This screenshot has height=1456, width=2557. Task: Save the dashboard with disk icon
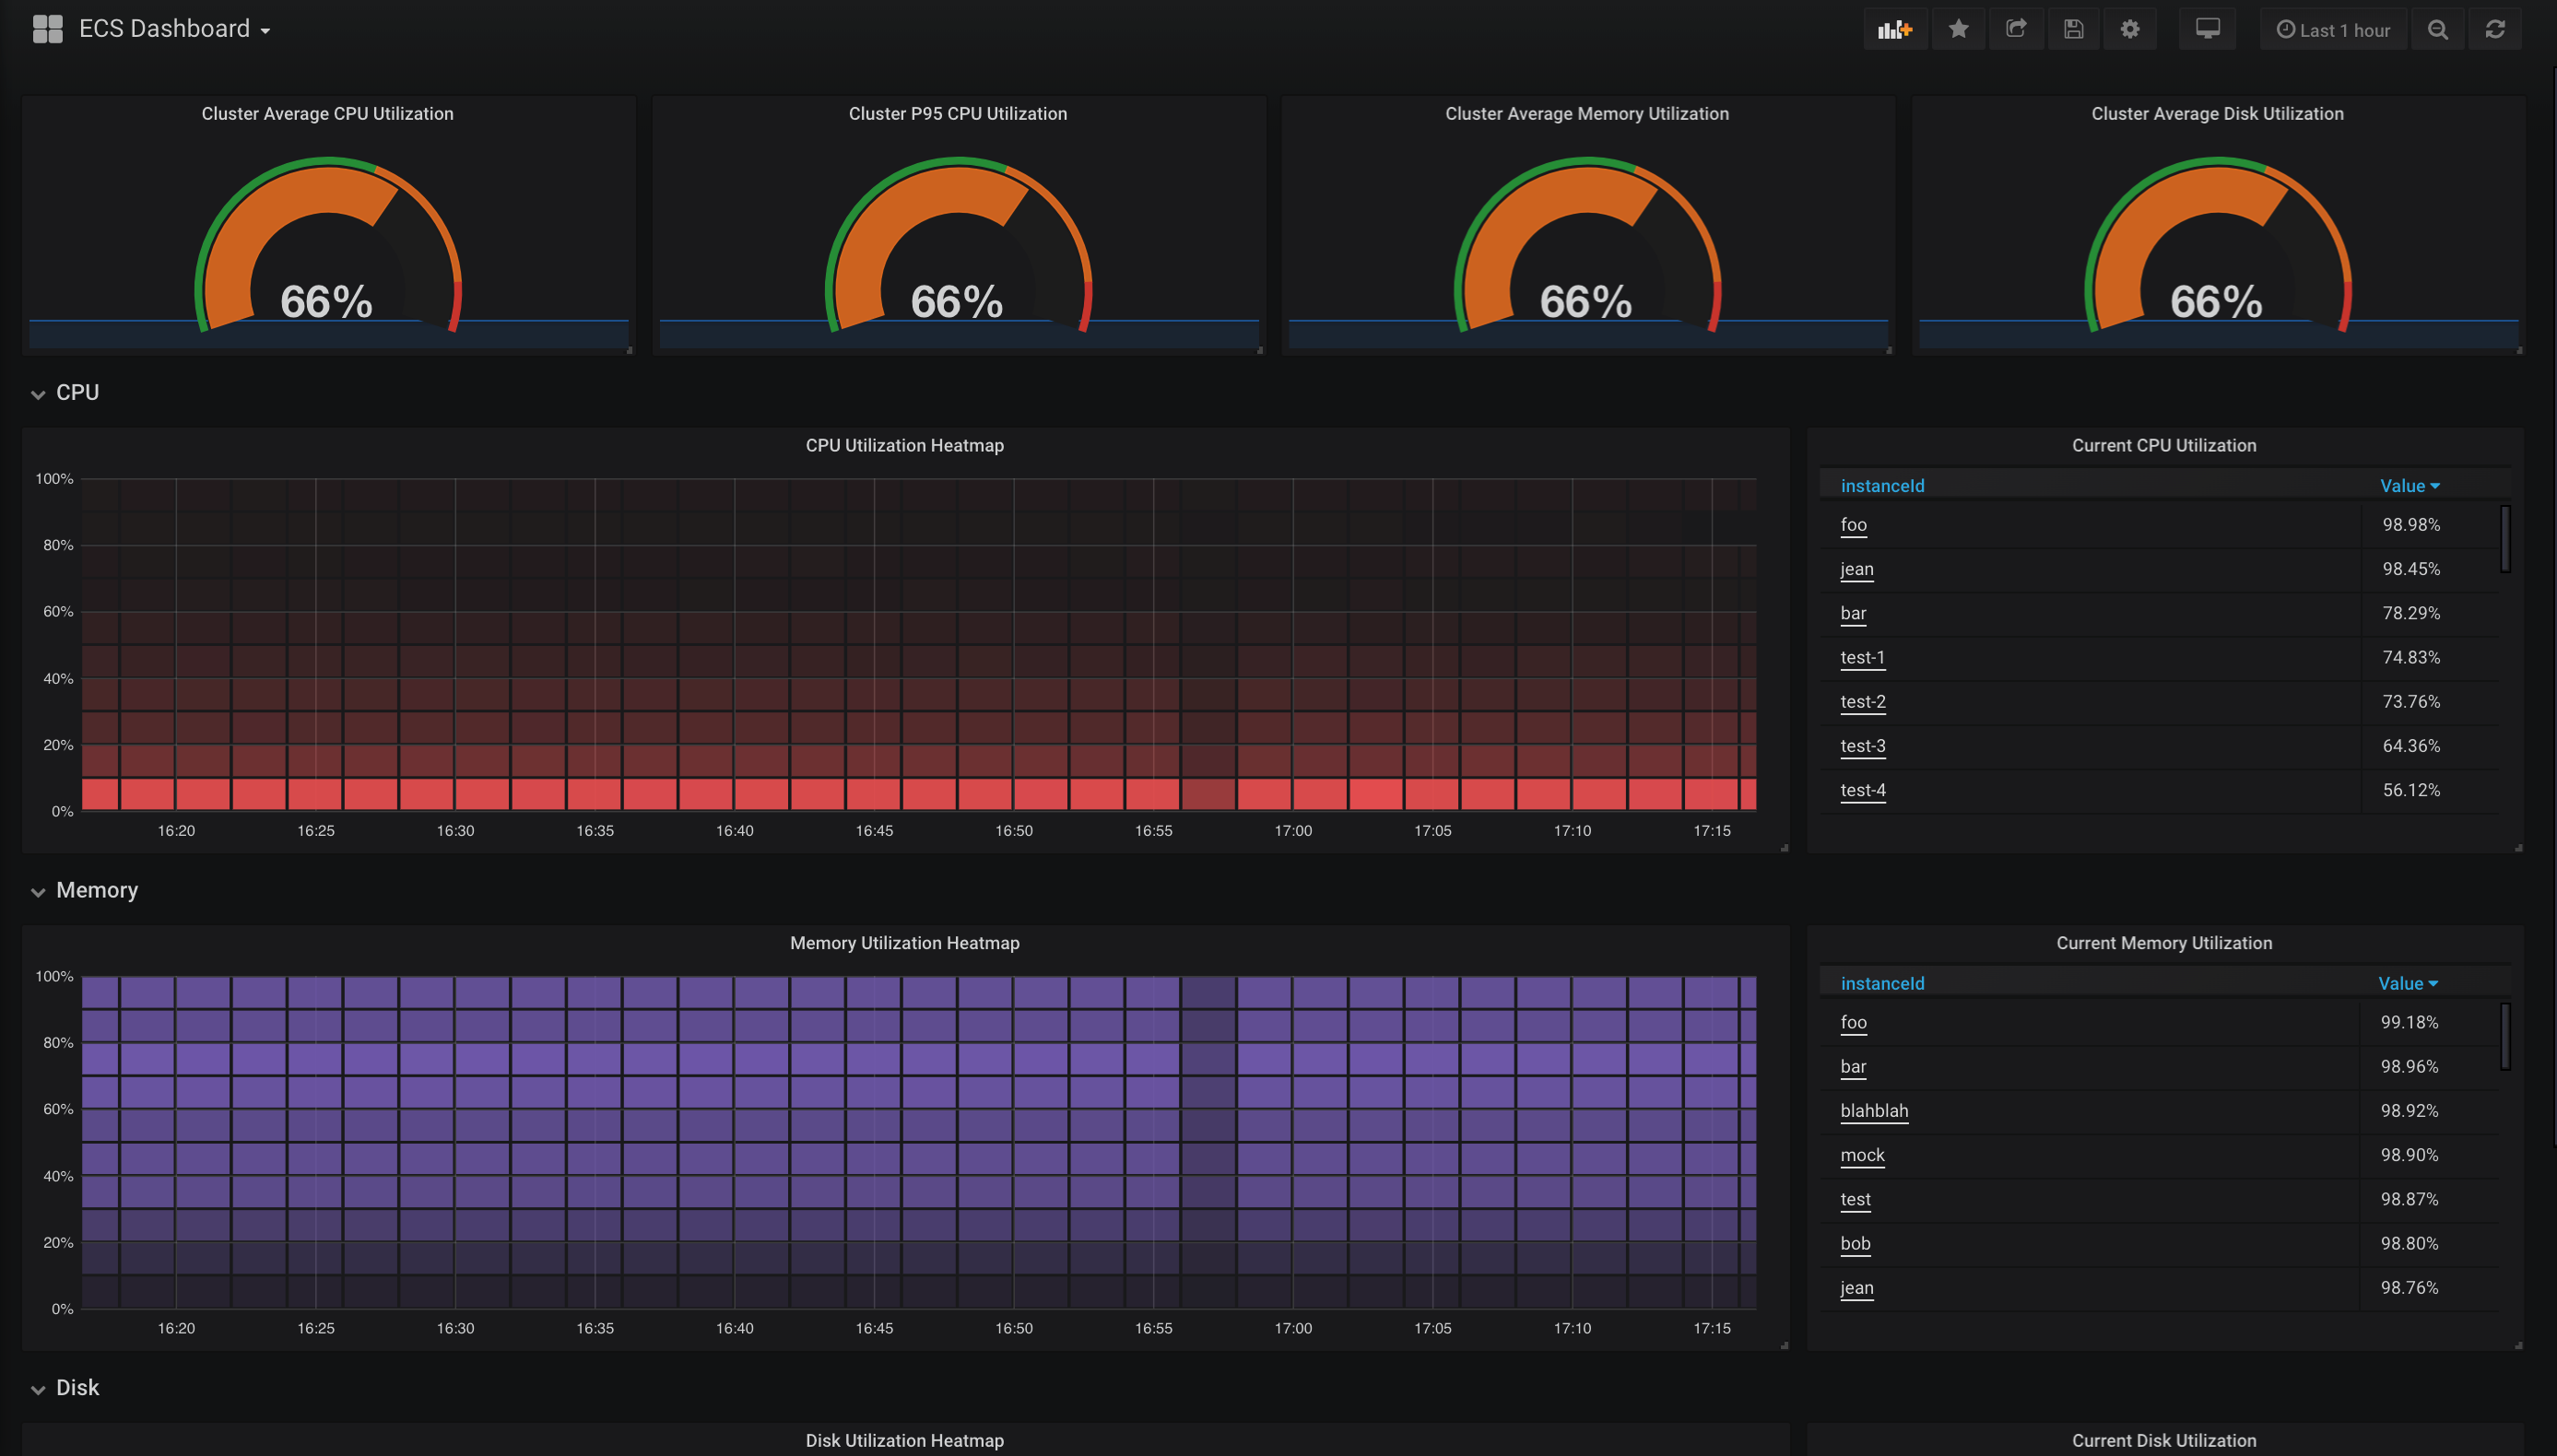2073,30
